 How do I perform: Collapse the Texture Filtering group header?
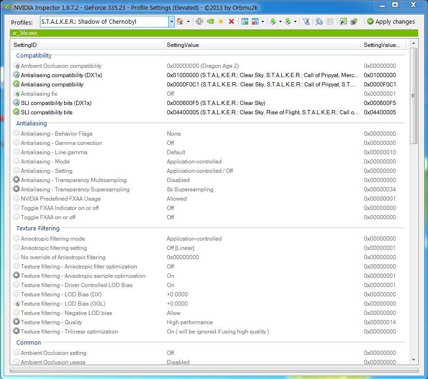38,229
